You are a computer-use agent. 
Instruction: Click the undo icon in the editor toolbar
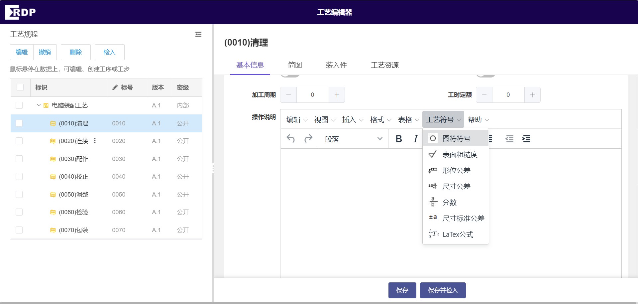291,139
